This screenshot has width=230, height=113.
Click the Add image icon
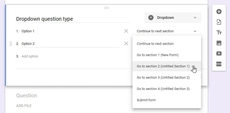pyautogui.click(x=219, y=43)
